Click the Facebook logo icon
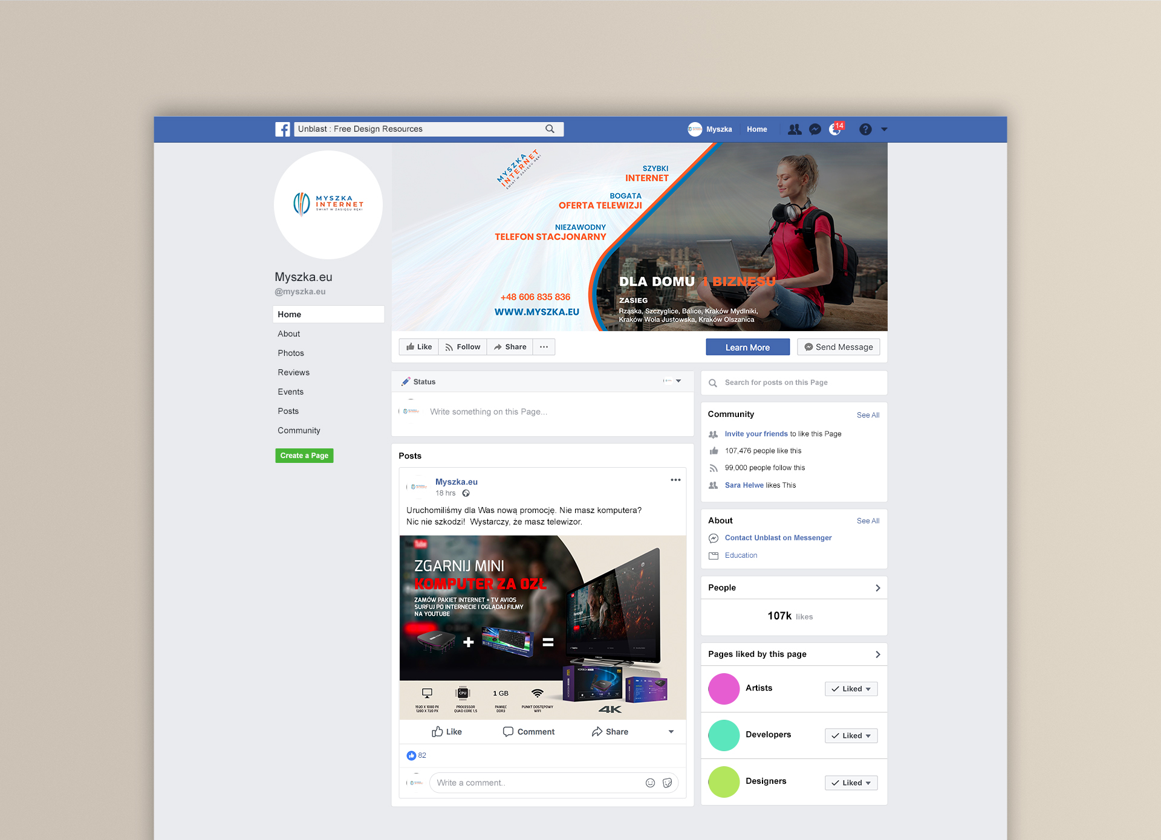Image resolution: width=1161 pixels, height=840 pixels. tap(282, 129)
